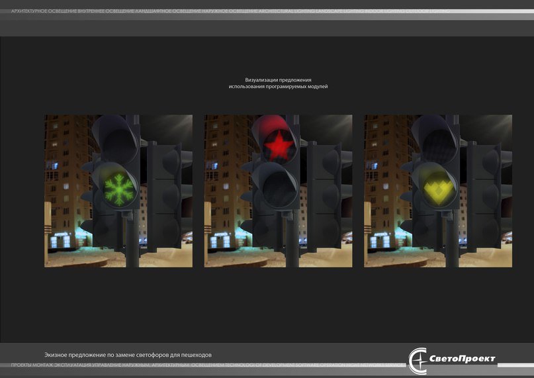Screen dimensions: 534x378
Task: Click the 'Визуализации предложения' heading
Action: [278, 79]
